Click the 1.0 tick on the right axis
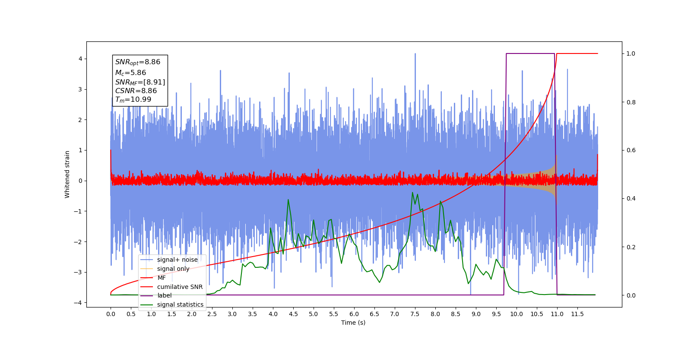Viewport: 691px width, 345px height. [631, 53]
